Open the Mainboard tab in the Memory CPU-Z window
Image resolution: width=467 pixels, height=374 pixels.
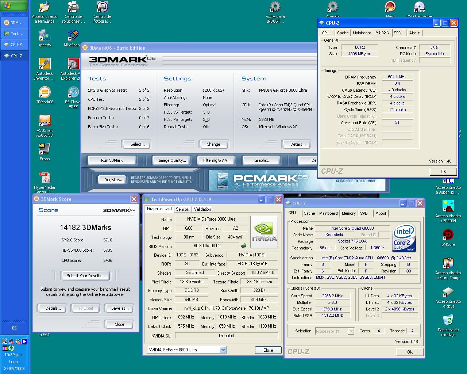pyautogui.click(x=362, y=33)
